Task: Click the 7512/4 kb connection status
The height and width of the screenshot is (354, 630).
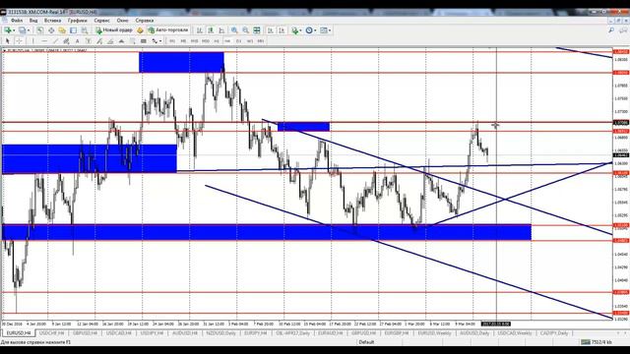Action: coord(598,342)
